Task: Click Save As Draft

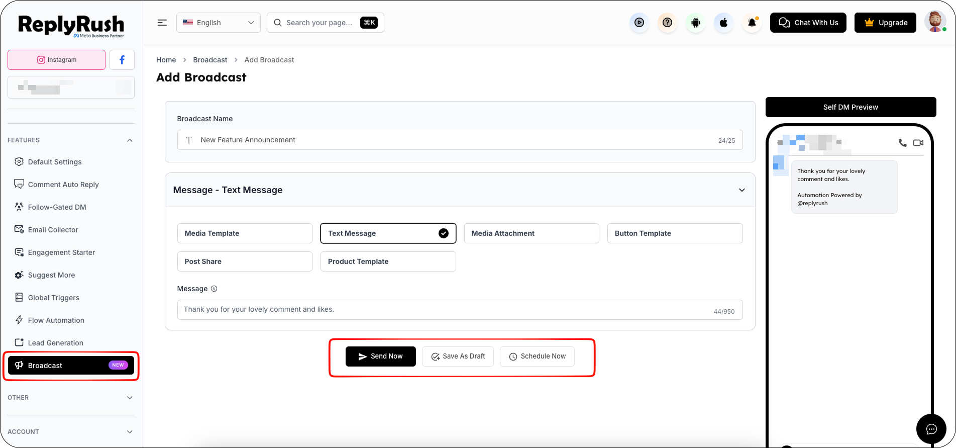Action: click(458, 356)
